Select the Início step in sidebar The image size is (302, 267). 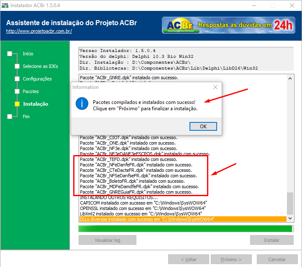tap(28, 54)
